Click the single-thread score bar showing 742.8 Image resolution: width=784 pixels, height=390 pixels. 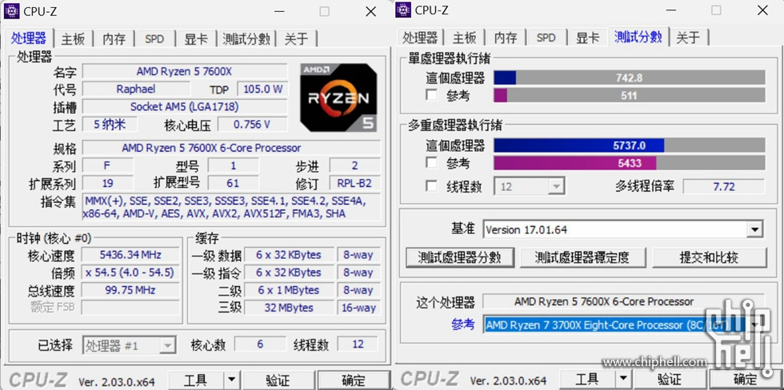[x=630, y=78]
